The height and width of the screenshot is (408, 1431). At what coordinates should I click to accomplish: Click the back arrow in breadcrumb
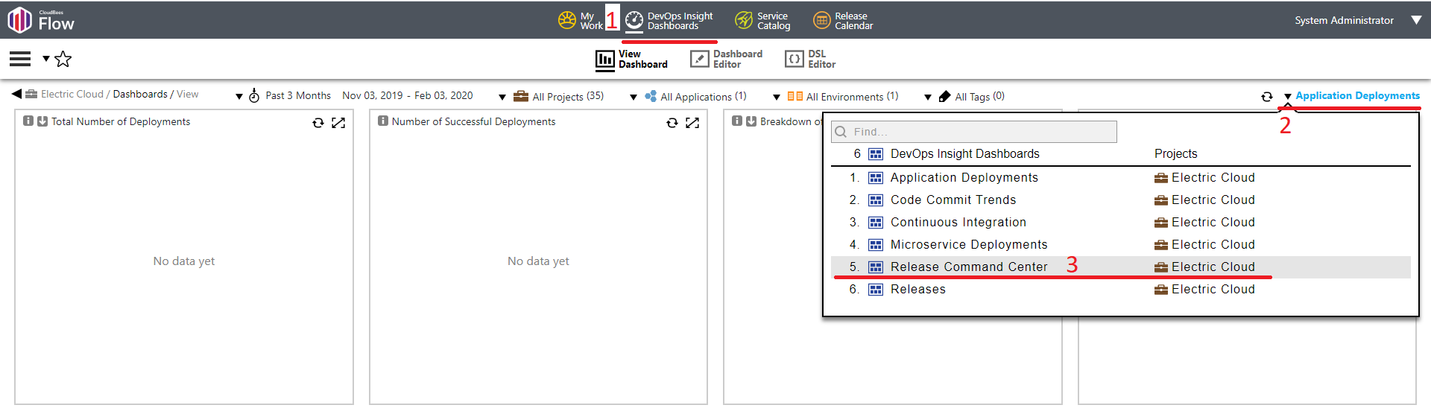(x=16, y=94)
